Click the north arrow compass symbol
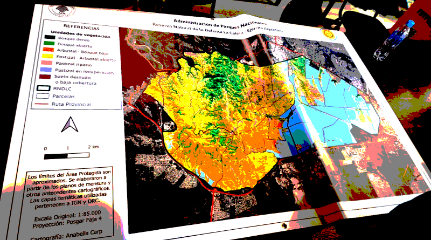 point(70,125)
